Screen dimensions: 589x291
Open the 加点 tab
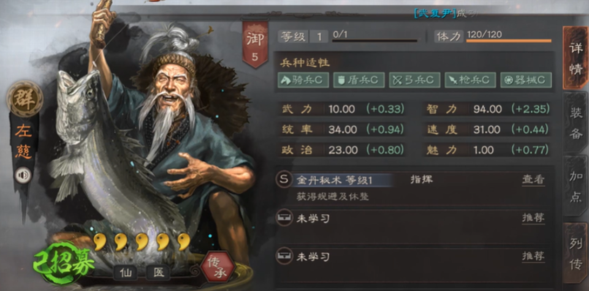click(x=576, y=186)
